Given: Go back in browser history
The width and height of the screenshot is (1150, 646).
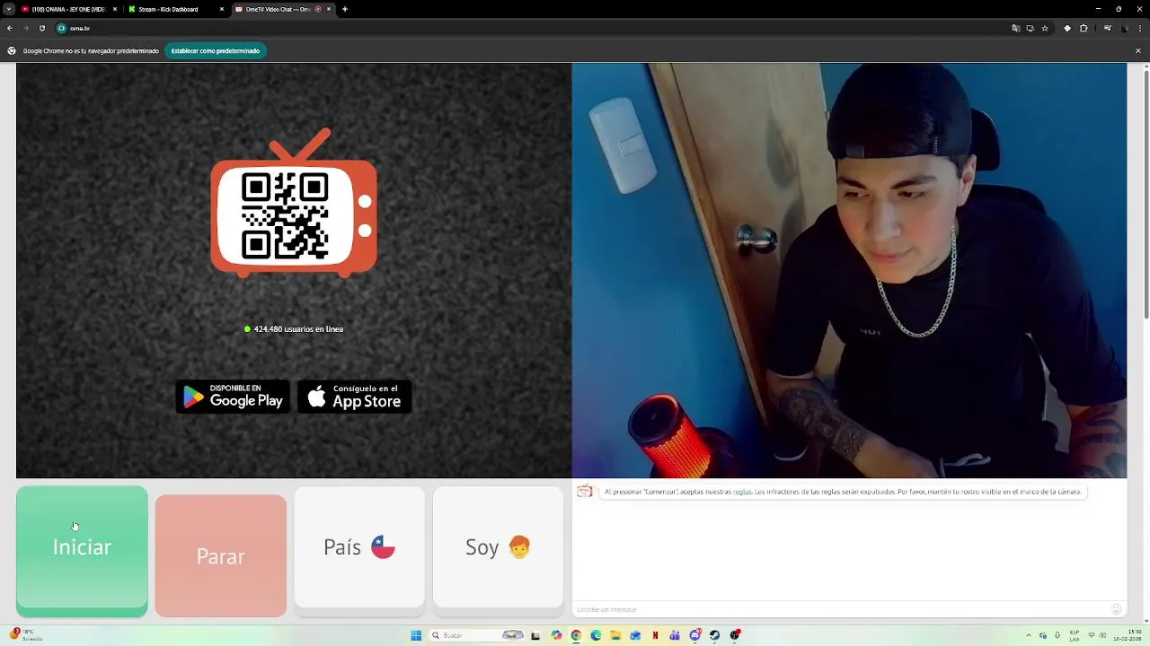Looking at the screenshot, I should click(x=10, y=28).
